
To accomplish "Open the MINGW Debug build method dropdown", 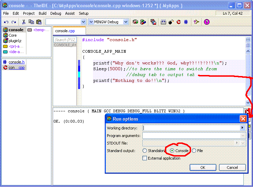I will coord(126,22).
